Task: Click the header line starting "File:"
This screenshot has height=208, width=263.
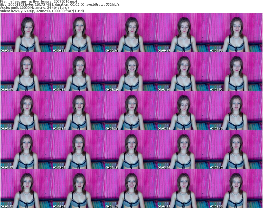Action: click(39, 2)
